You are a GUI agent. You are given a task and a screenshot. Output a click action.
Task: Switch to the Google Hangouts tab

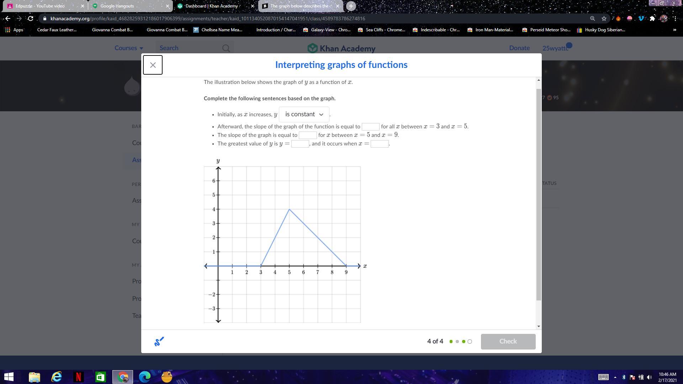[117, 6]
